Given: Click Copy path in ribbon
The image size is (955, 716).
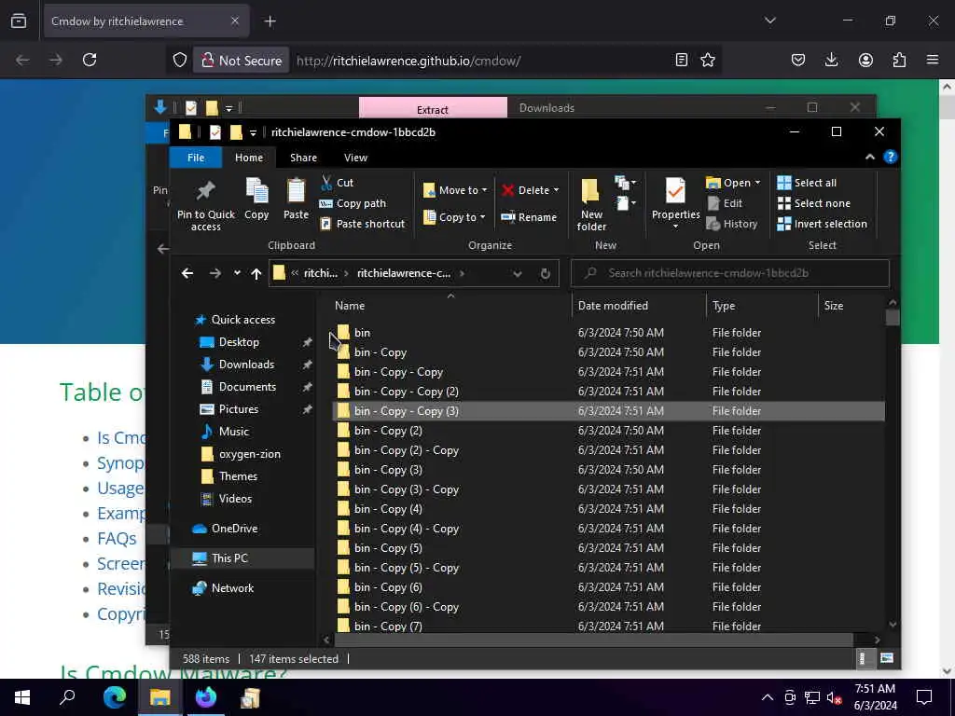Looking at the screenshot, I should (x=352, y=203).
